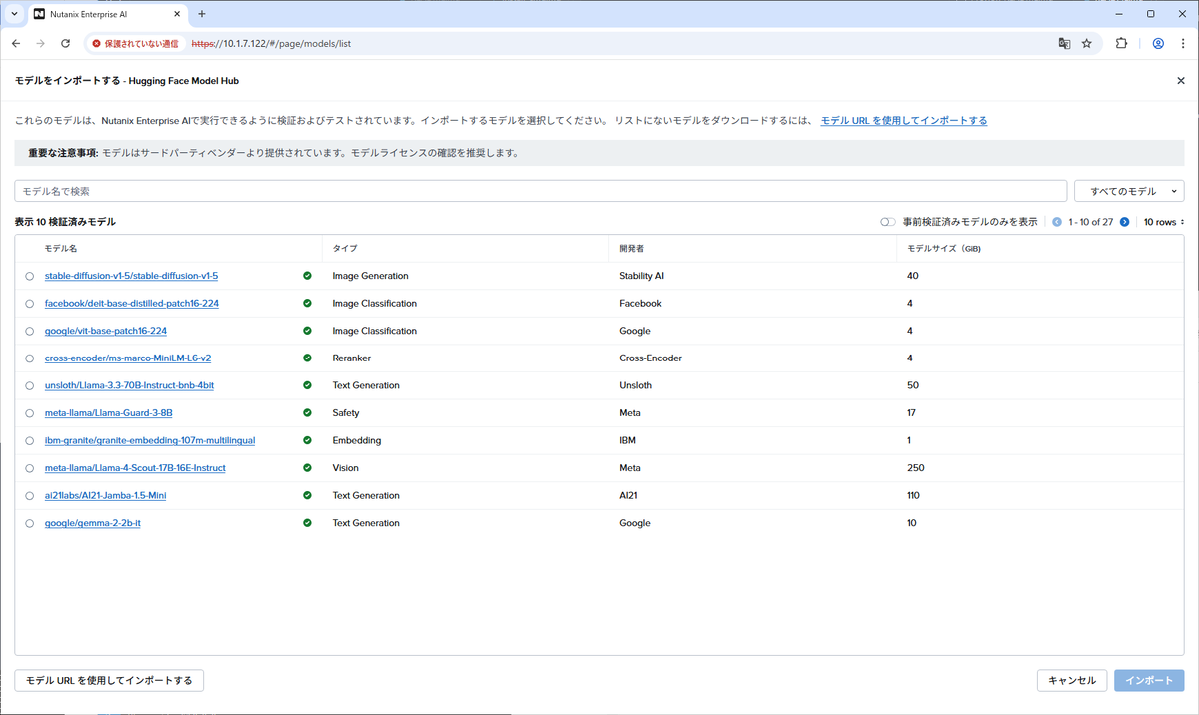
Task: Open the 10 rows per page dropdown
Action: coord(1164,222)
